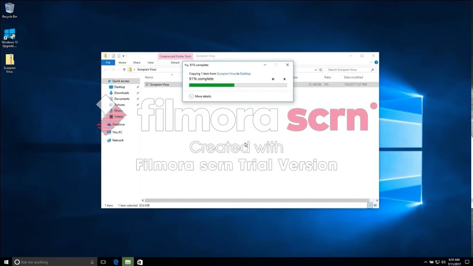This screenshot has width=473, height=266.
Task: Select the Scorpion Virus zip on desktop
Action: pyautogui.click(x=10, y=64)
